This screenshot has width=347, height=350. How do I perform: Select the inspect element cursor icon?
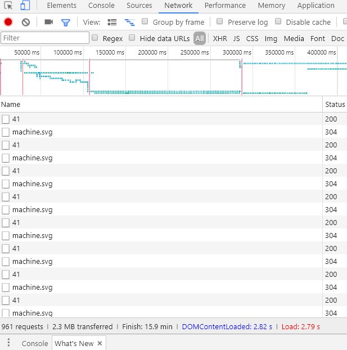[x=8, y=5]
